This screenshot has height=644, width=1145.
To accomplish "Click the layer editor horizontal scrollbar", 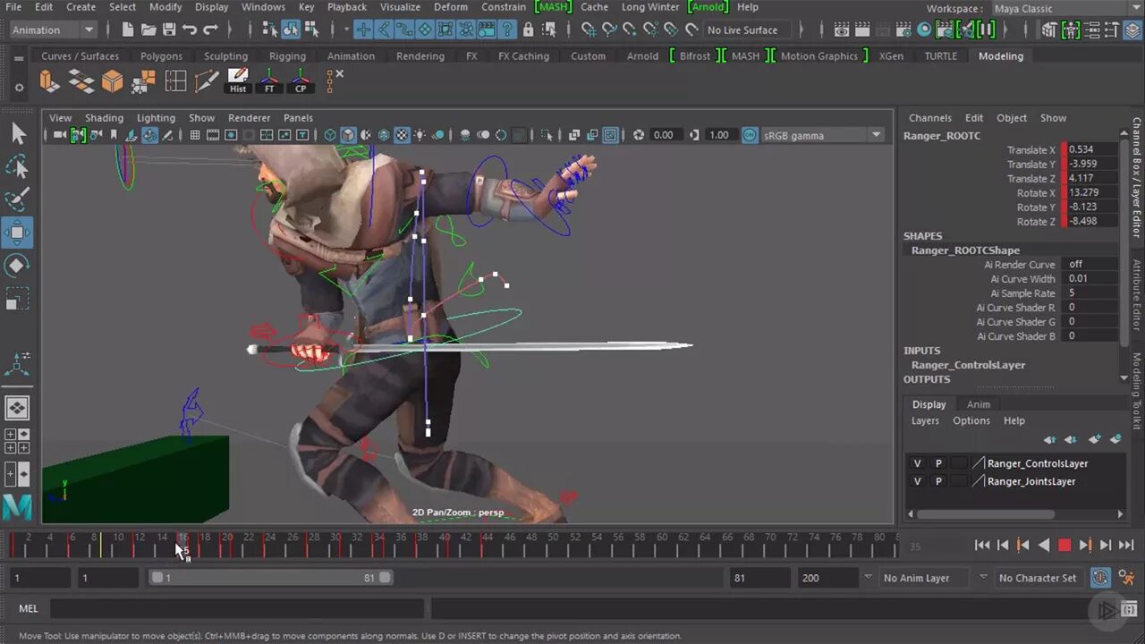I will click(986, 514).
